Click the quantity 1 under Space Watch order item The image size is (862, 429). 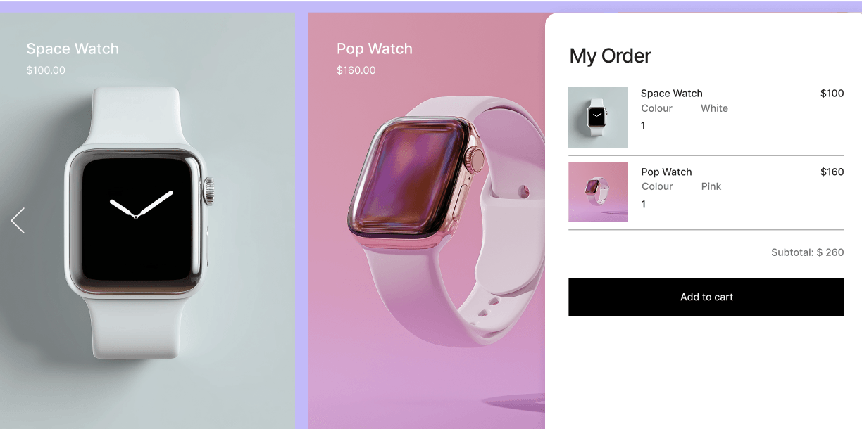click(x=643, y=126)
